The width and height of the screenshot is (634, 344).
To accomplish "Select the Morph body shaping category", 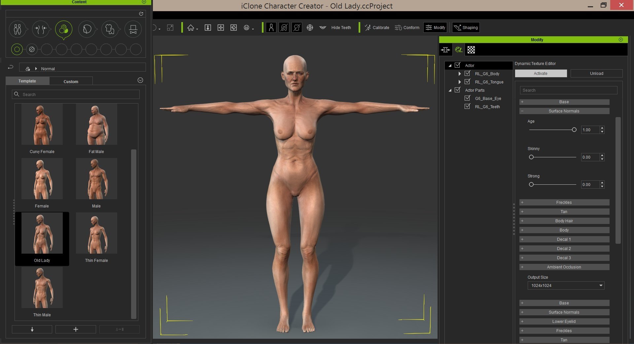I will coord(41,29).
